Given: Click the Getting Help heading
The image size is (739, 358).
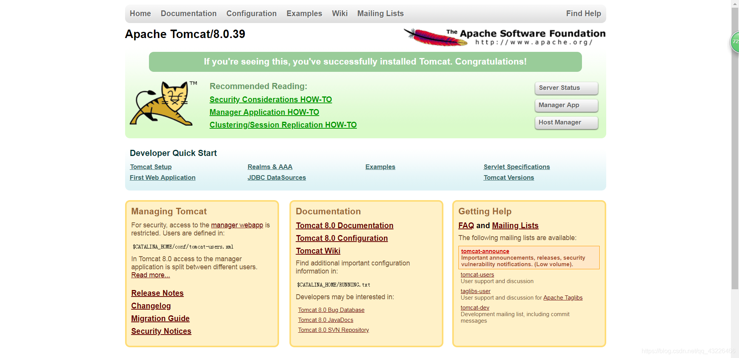Looking at the screenshot, I should tap(485, 211).
